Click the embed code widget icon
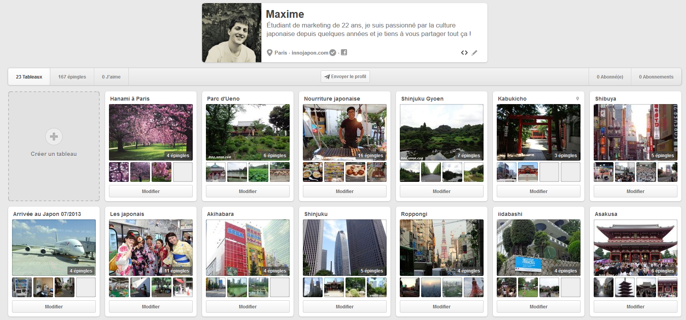 click(464, 53)
